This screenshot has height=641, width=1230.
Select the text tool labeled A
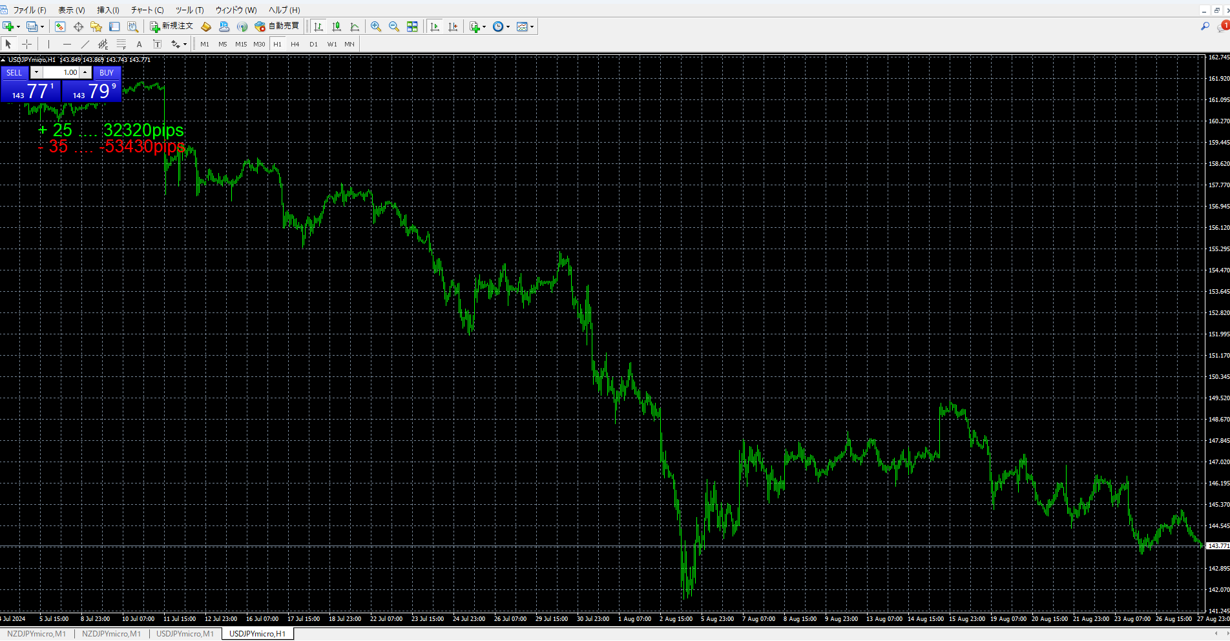139,44
